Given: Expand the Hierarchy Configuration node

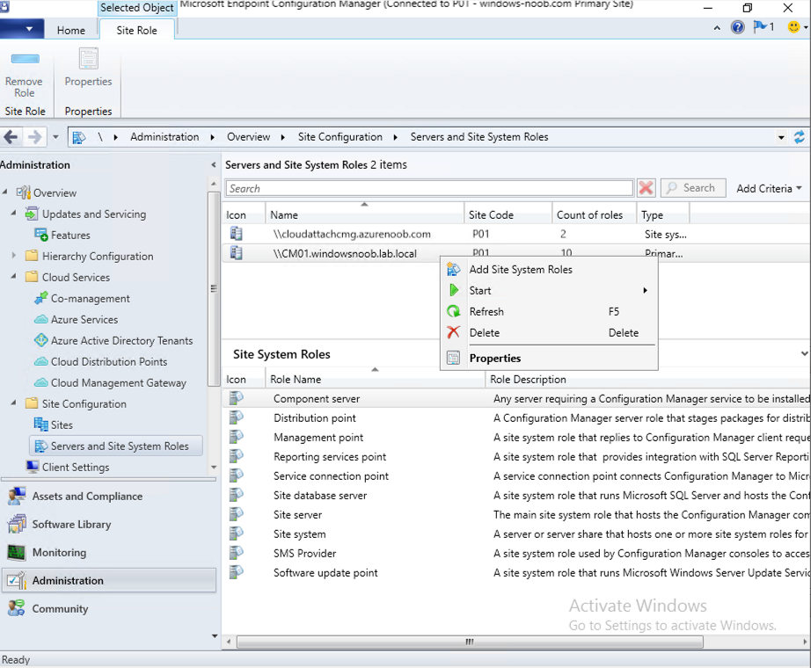Looking at the screenshot, I should click(14, 256).
